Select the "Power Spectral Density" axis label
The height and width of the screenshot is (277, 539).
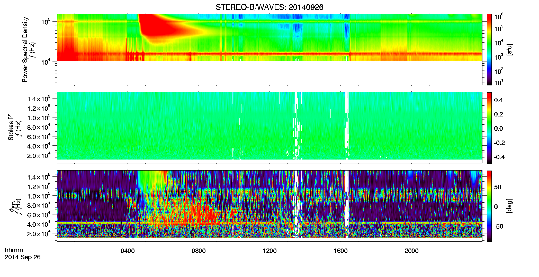pos(25,50)
